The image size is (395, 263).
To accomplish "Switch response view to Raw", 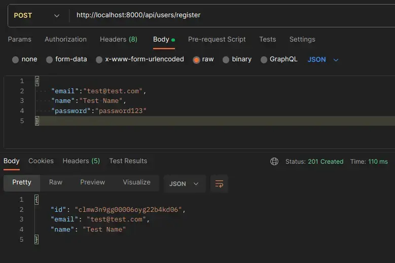I will coord(56,182).
